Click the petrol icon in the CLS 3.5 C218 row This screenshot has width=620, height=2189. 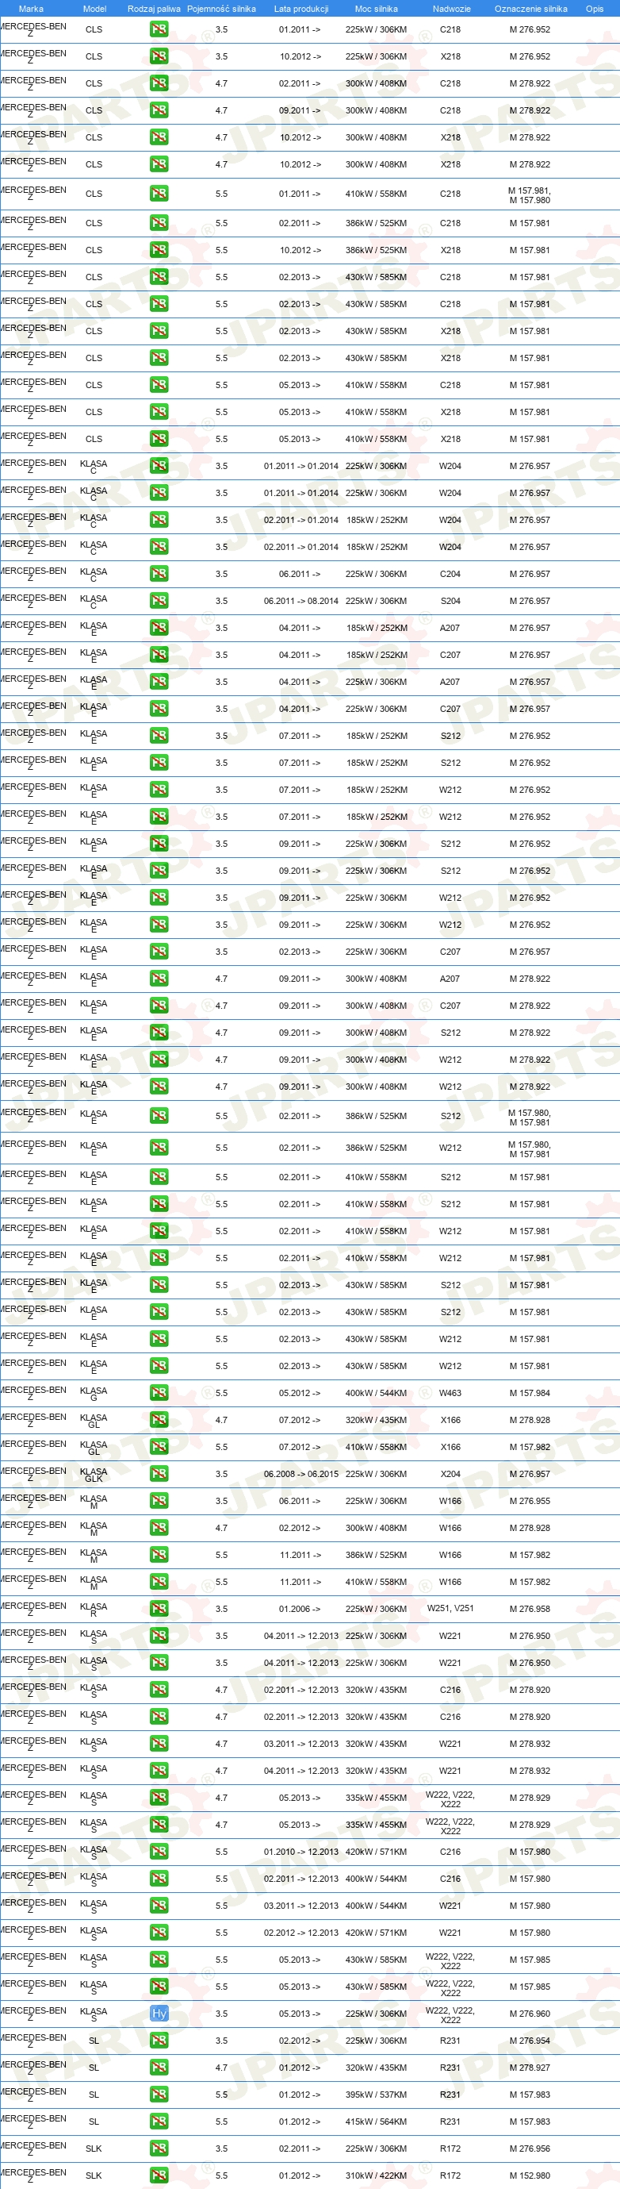159,29
